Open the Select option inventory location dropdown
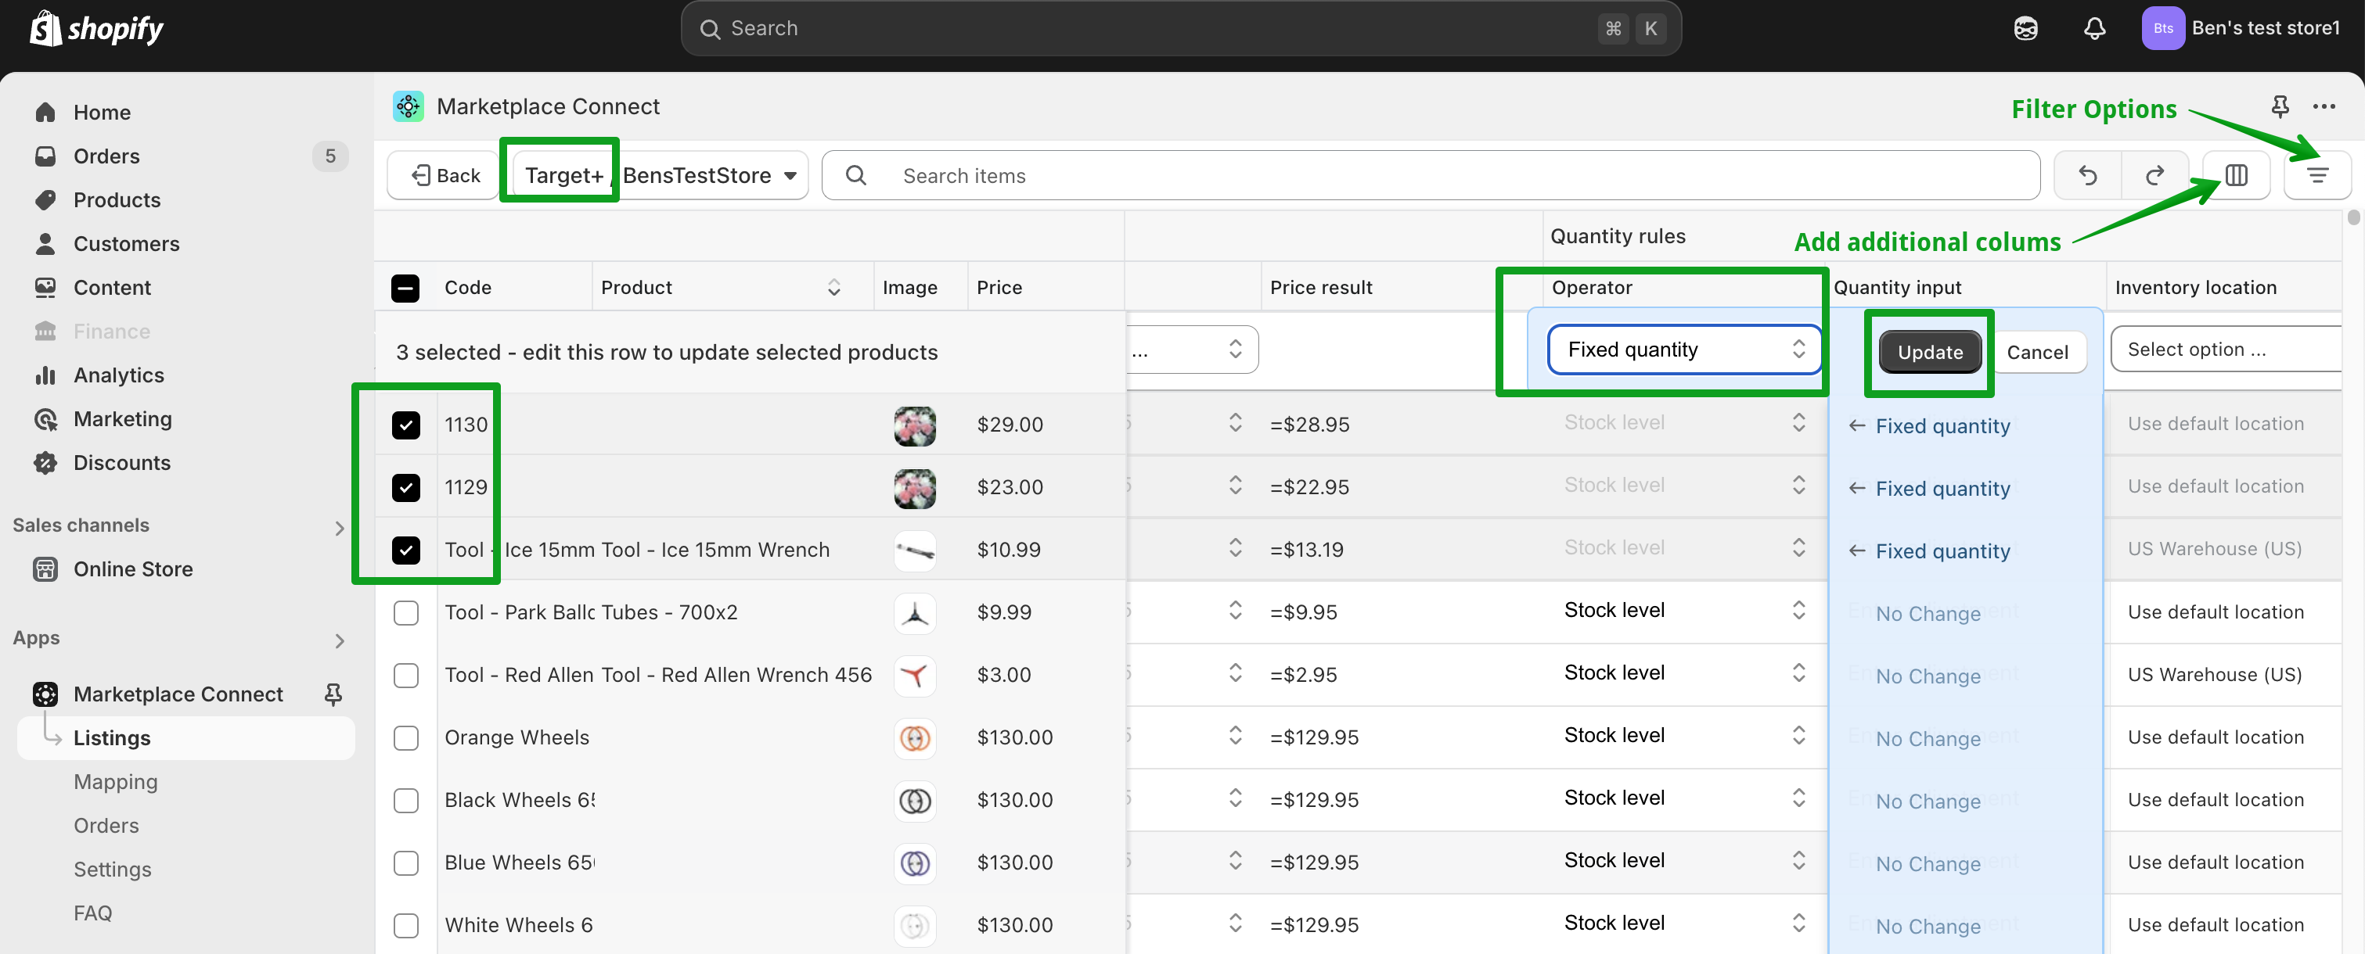The height and width of the screenshot is (954, 2365). [x=2226, y=350]
